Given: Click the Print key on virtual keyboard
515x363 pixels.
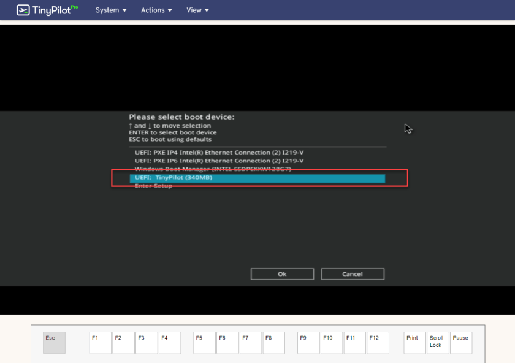Looking at the screenshot, I should [x=415, y=343].
